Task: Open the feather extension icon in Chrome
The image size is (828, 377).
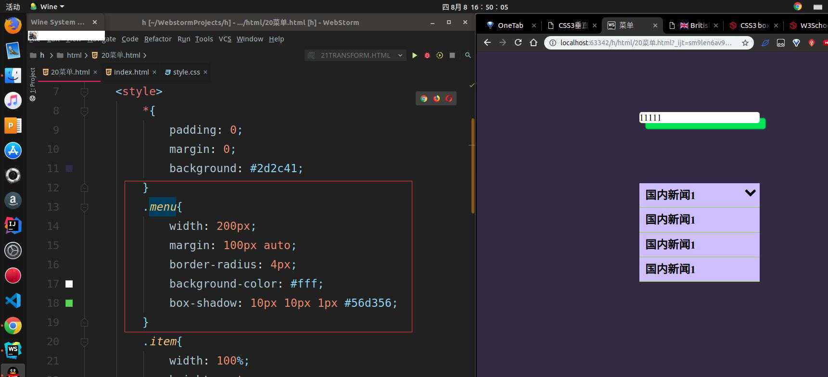Action: tap(765, 43)
